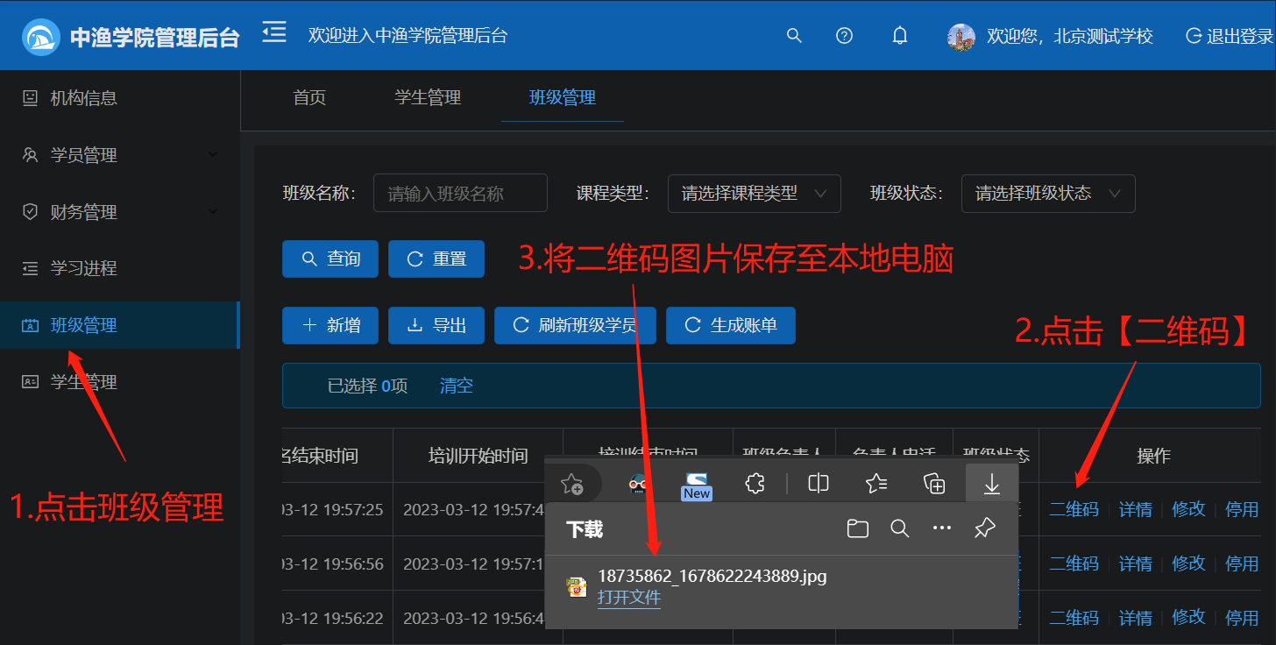1276x645 pixels.
Task: Open 学习进程 in the sidebar
Action: click(x=120, y=268)
